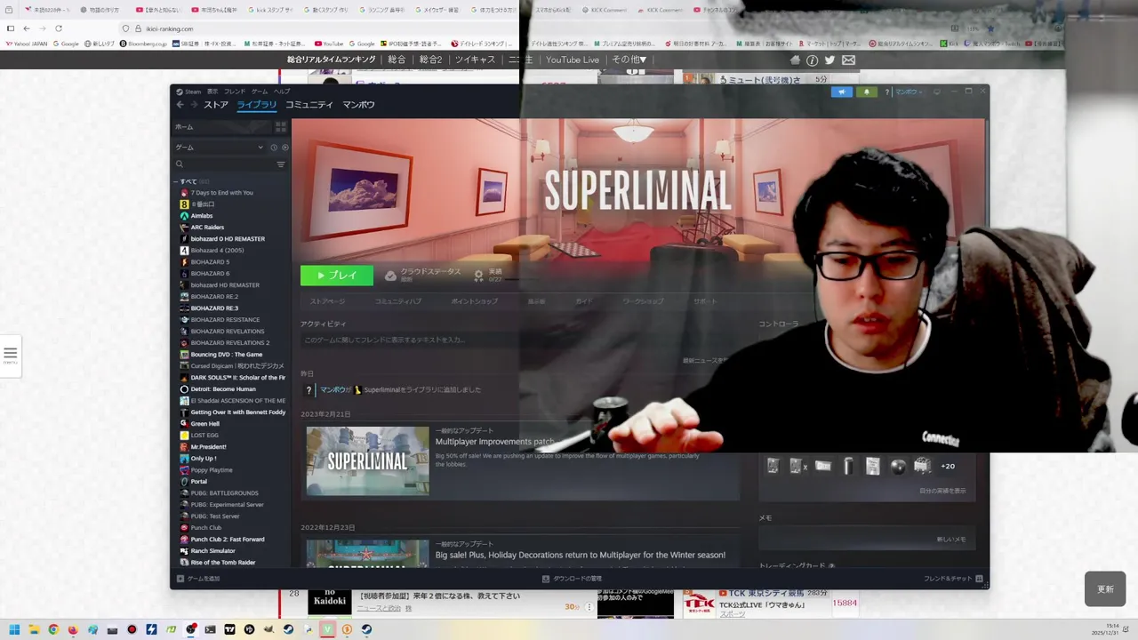Open Chrome from taskbar

[53, 629]
